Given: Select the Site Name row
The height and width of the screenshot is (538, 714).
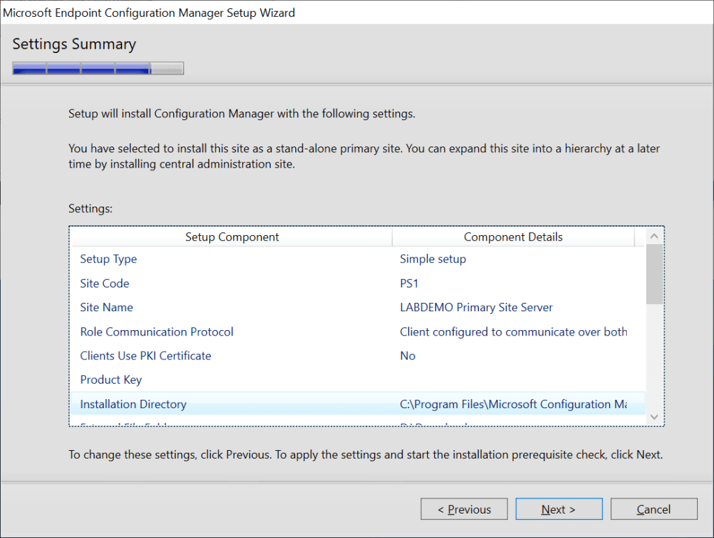Looking at the screenshot, I should [107, 308].
